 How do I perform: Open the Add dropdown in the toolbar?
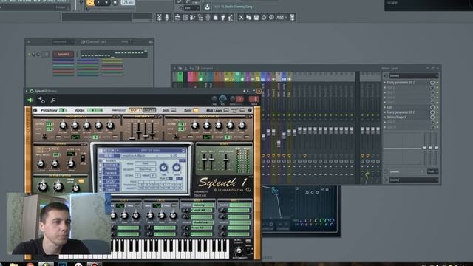(281, 18)
